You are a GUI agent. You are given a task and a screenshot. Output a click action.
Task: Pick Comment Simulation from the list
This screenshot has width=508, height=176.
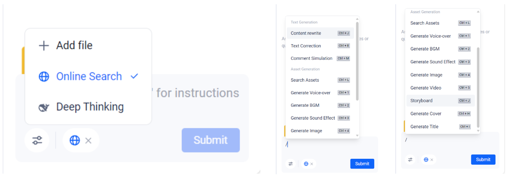tap(311, 58)
